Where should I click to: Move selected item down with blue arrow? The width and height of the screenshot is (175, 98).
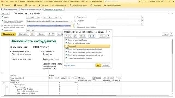point(94,36)
